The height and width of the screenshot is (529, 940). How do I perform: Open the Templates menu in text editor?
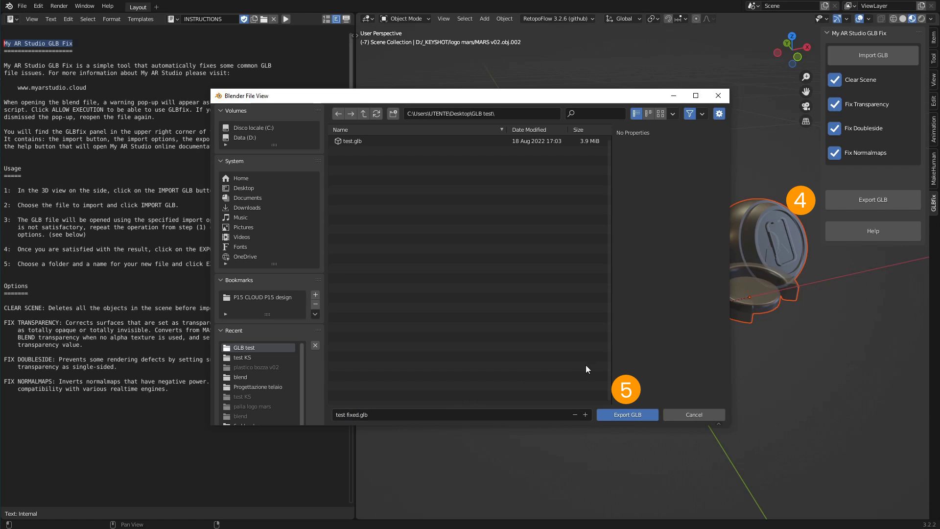pyautogui.click(x=141, y=19)
